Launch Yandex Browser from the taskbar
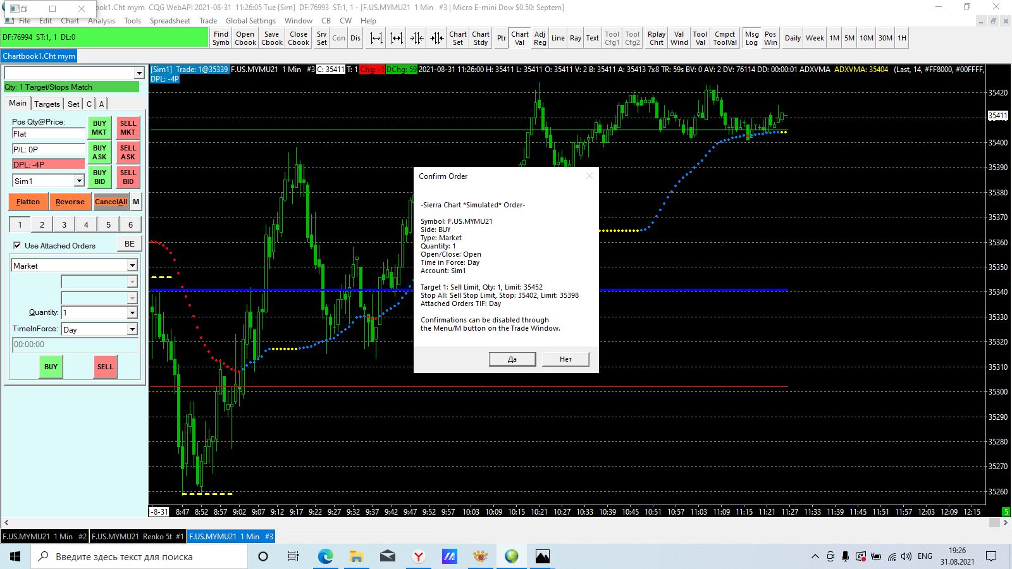This screenshot has height=569, width=1012. 418,556
